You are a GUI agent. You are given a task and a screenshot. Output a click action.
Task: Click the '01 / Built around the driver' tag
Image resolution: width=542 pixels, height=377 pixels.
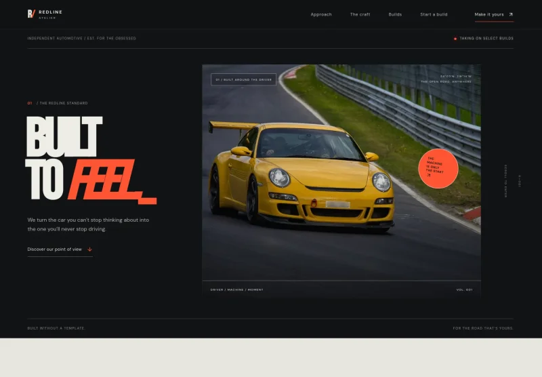pos(243,79)
